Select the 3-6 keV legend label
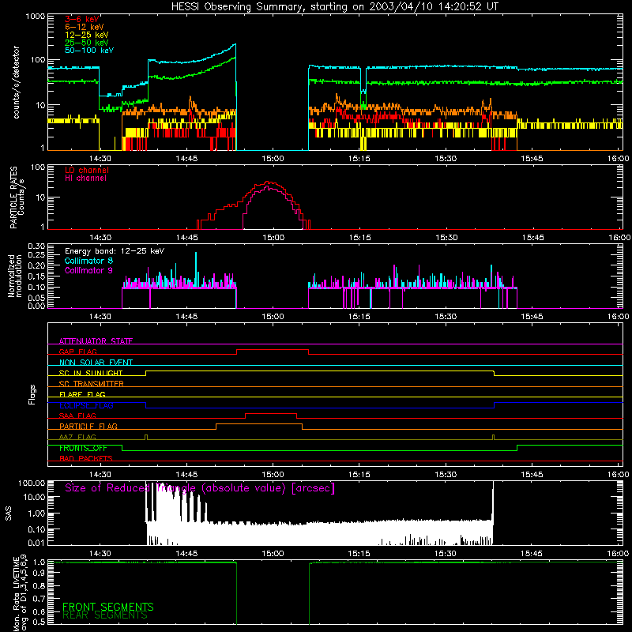 (82, 19)
